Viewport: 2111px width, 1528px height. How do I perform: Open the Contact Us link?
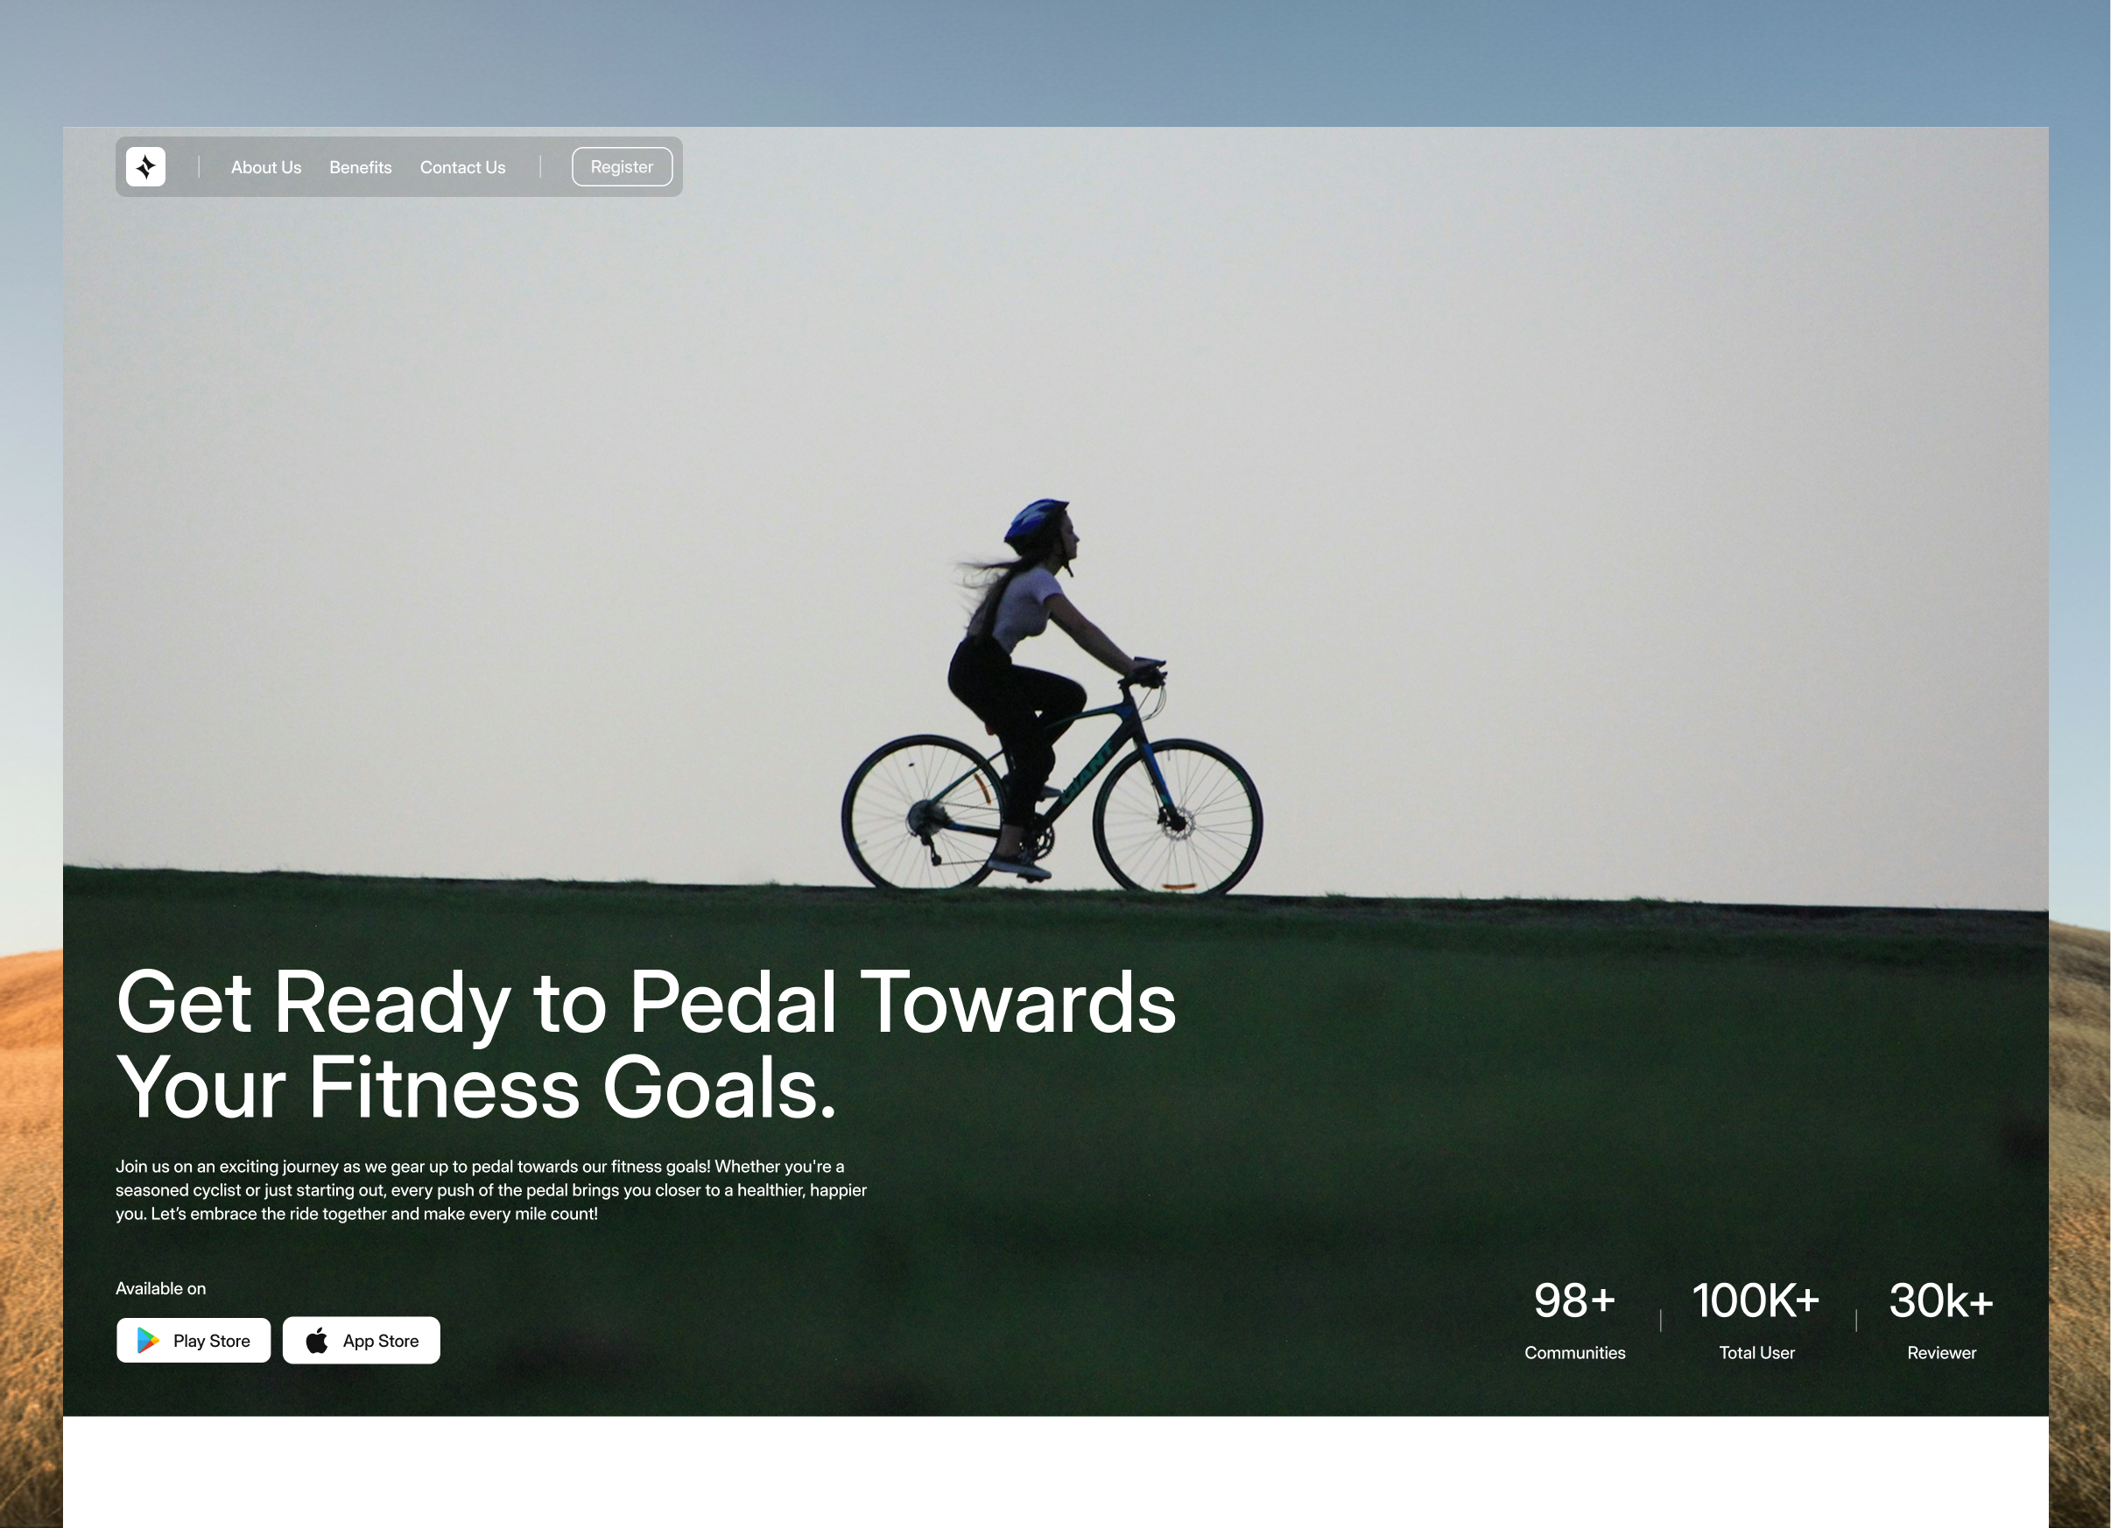point(462,167)
